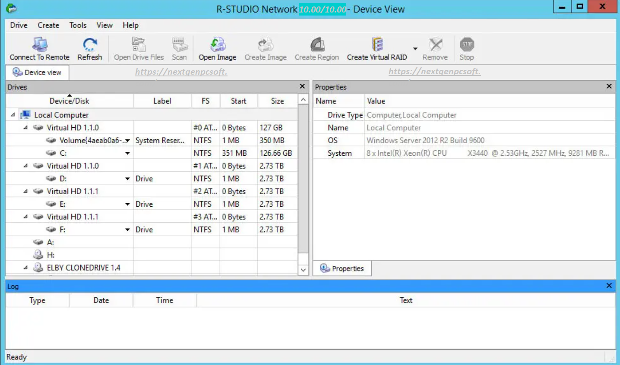The image size is (620, 365).
Task: Open the Create Virtual RAID dropdown arrow
Action: (415, 49)
